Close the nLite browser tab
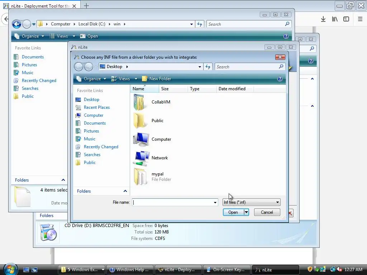 click(74, 6)
